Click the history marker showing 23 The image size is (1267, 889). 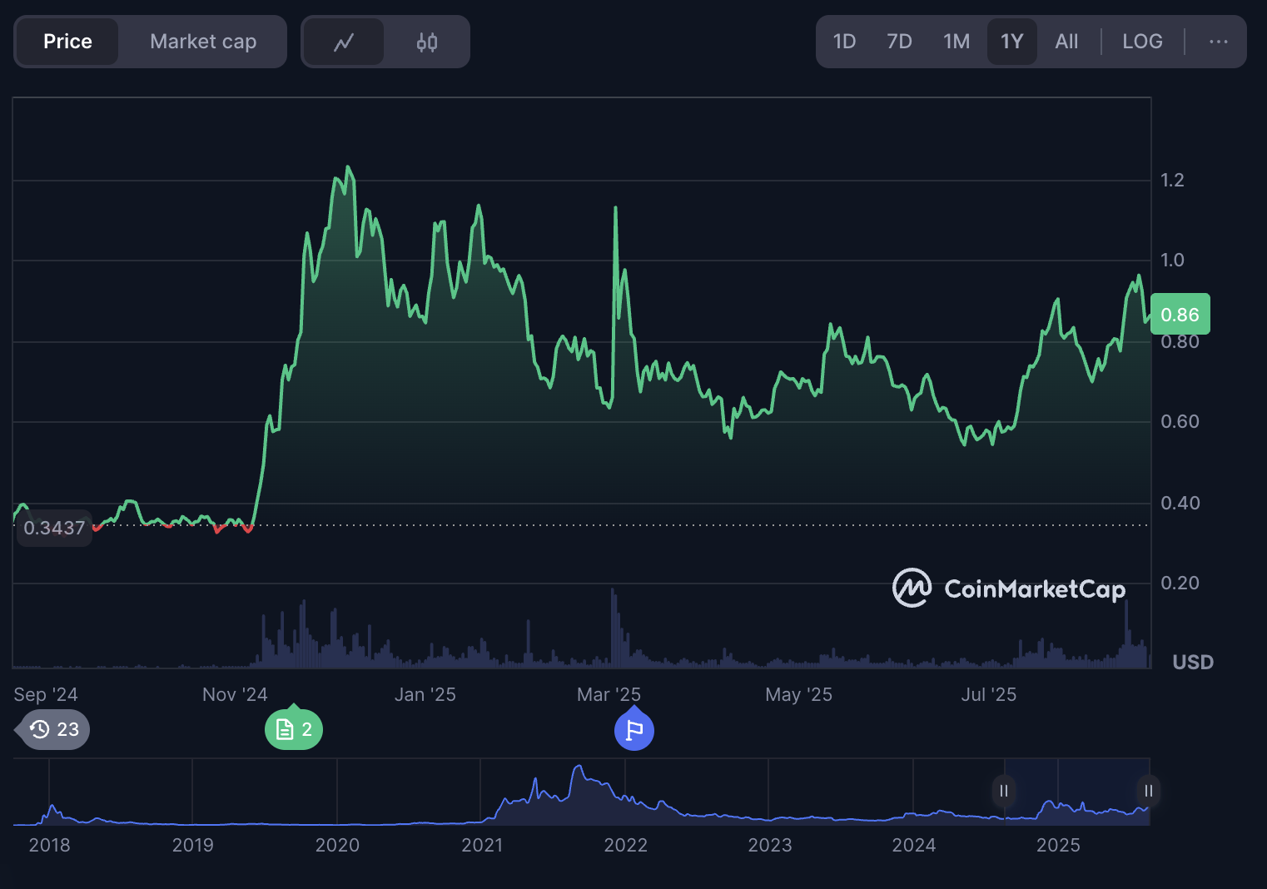[54, 730]
